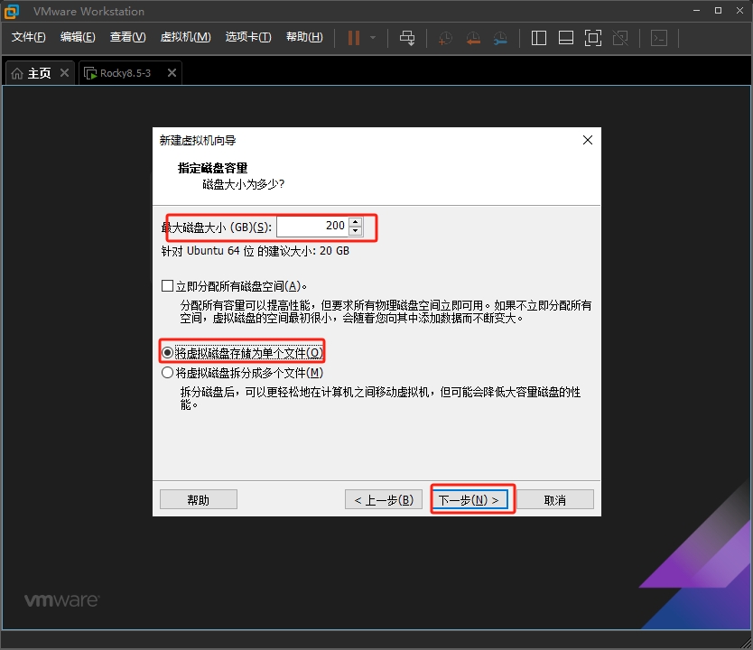The height and width of the screenshot is (650, 753).
Task: Enter full screen mode icon
Action: (593, 38)
